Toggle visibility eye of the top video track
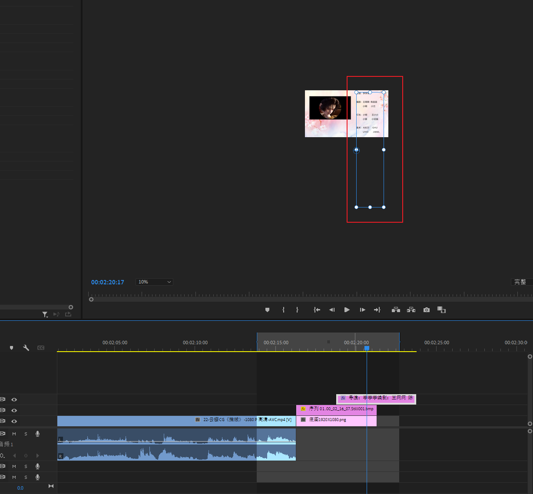Viewport: 533px width, 494px height. [x=14, y=399]
